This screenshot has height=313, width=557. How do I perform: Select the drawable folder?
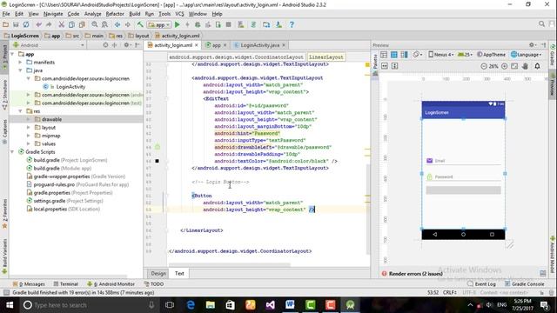coord(51,119)
